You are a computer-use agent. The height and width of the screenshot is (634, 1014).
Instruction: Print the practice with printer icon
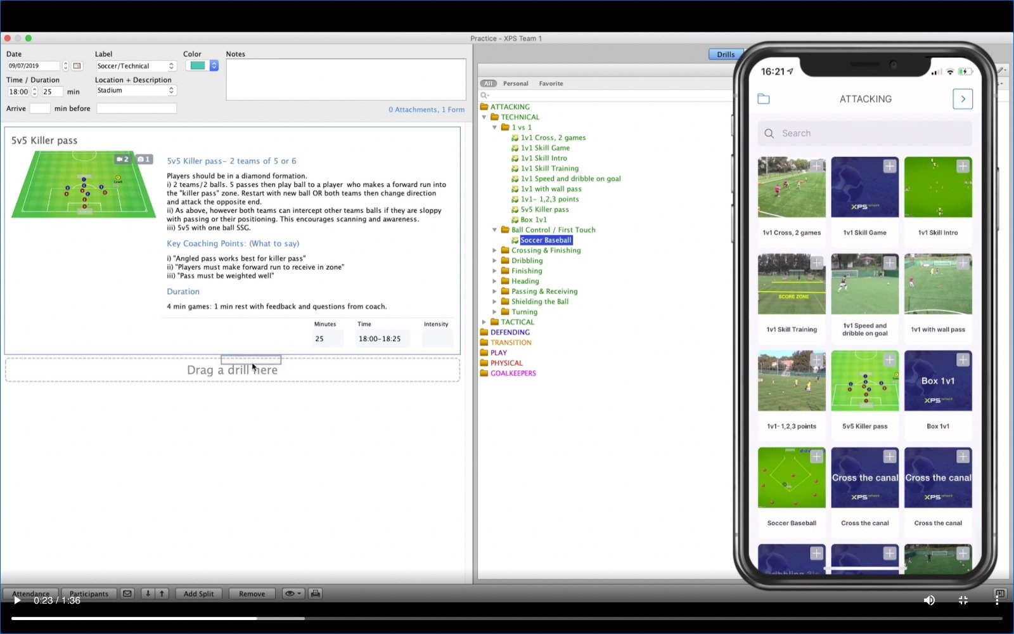[x=315, y=593]
